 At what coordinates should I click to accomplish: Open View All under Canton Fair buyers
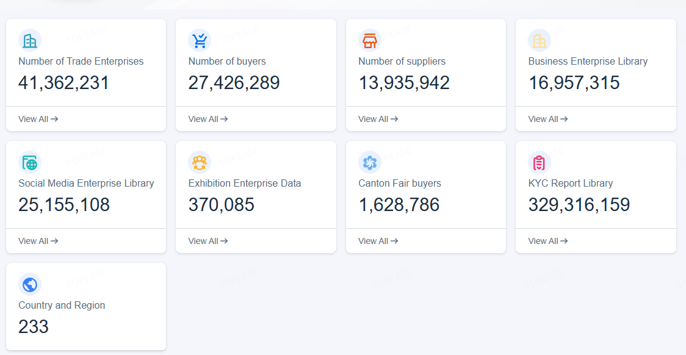[378, 241]
